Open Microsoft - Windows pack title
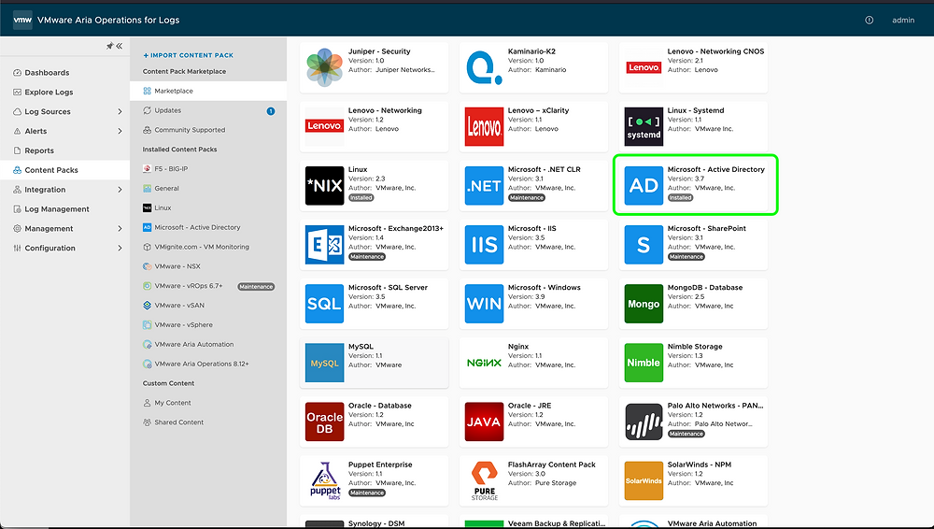The width and height of the screenshot is (934, 529). (x=544, y=288)
